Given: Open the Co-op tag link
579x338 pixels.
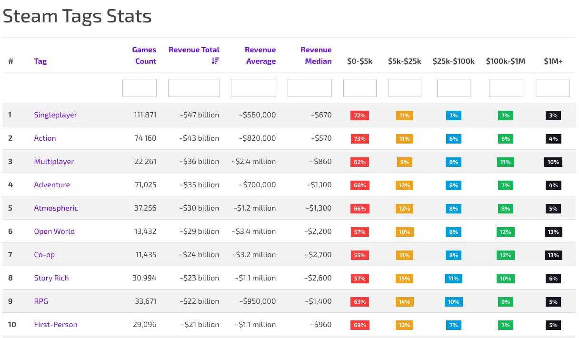Looking at the screenshot, I should point(44,255).
